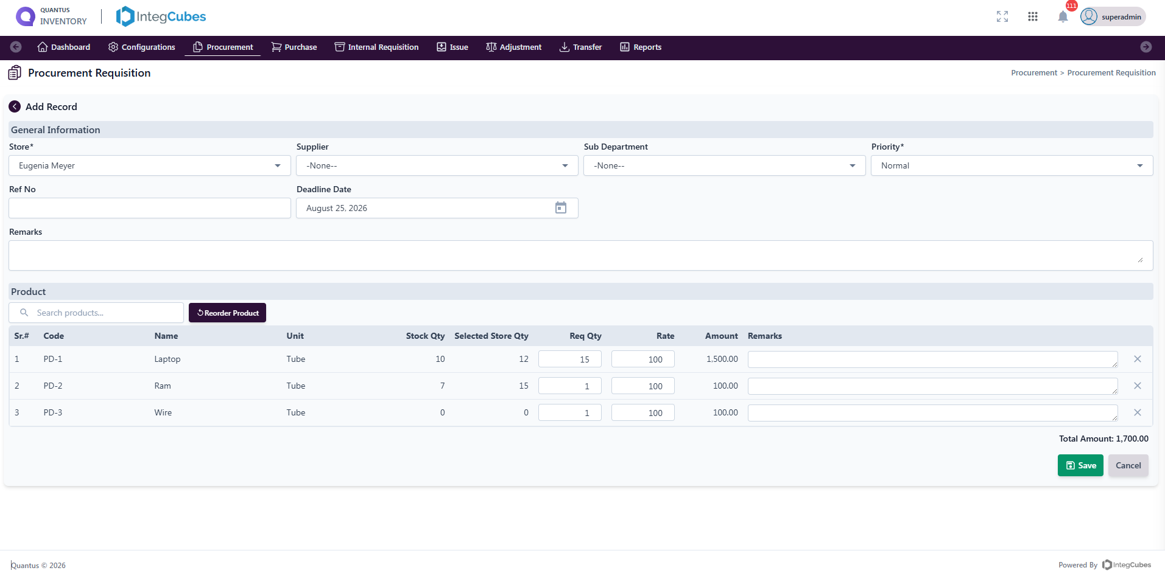This screenshot has width=1165, height=576.
Task: Edit Rate for Laptop
Action: point(643,359)
